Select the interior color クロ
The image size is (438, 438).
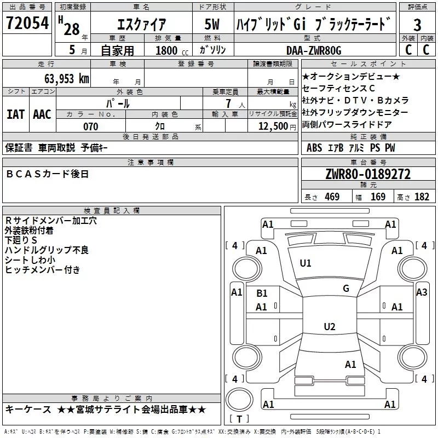160,126
